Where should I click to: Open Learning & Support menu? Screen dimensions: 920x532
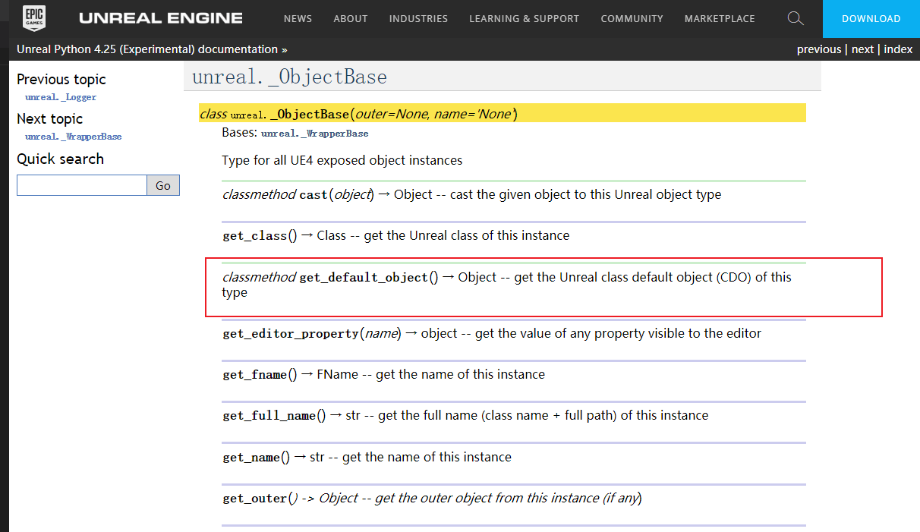pos(524,18)
